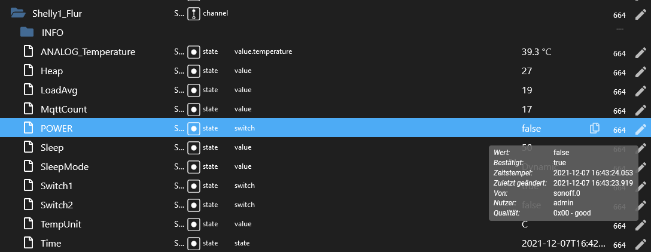Click the state icon on the Switch1 row

[193, 186]
